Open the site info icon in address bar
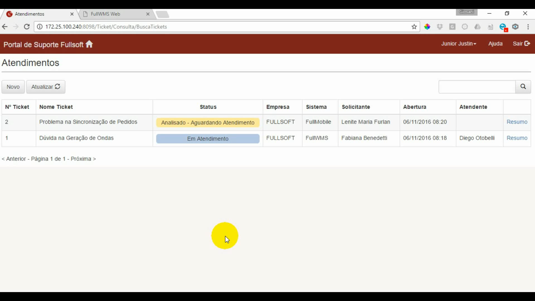The height and width of the screenshot is (301, 535). pos(40,27)
